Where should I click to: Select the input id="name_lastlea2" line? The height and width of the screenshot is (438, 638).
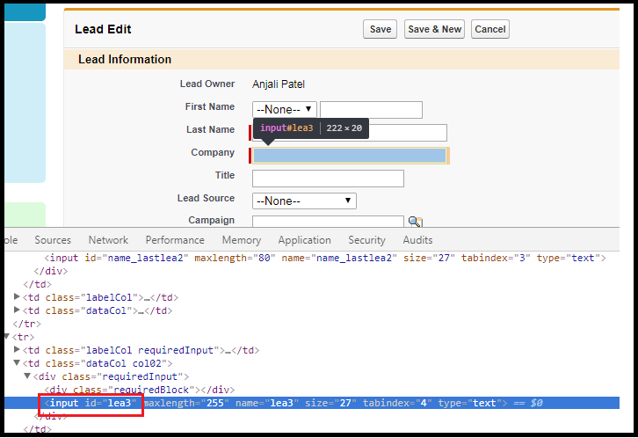point(325,258)
